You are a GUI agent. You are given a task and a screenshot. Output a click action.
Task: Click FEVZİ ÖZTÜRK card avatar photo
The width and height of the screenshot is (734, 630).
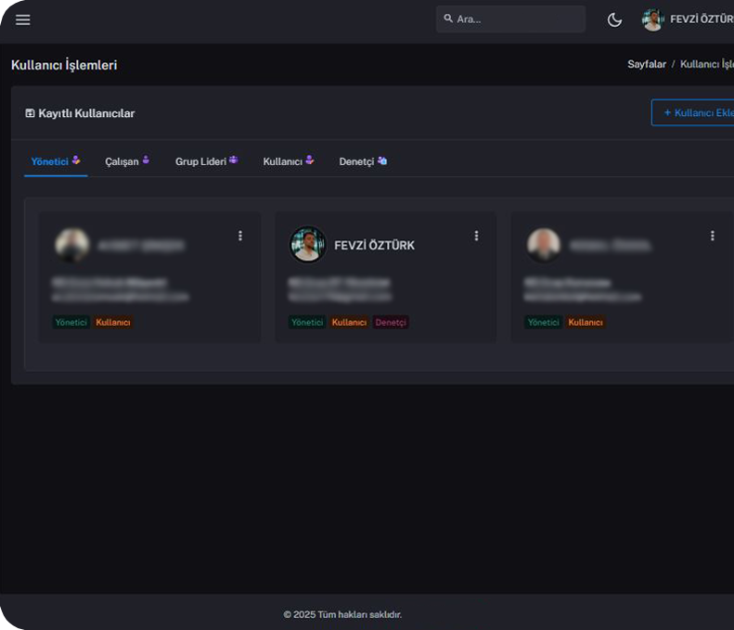(307, 245)
